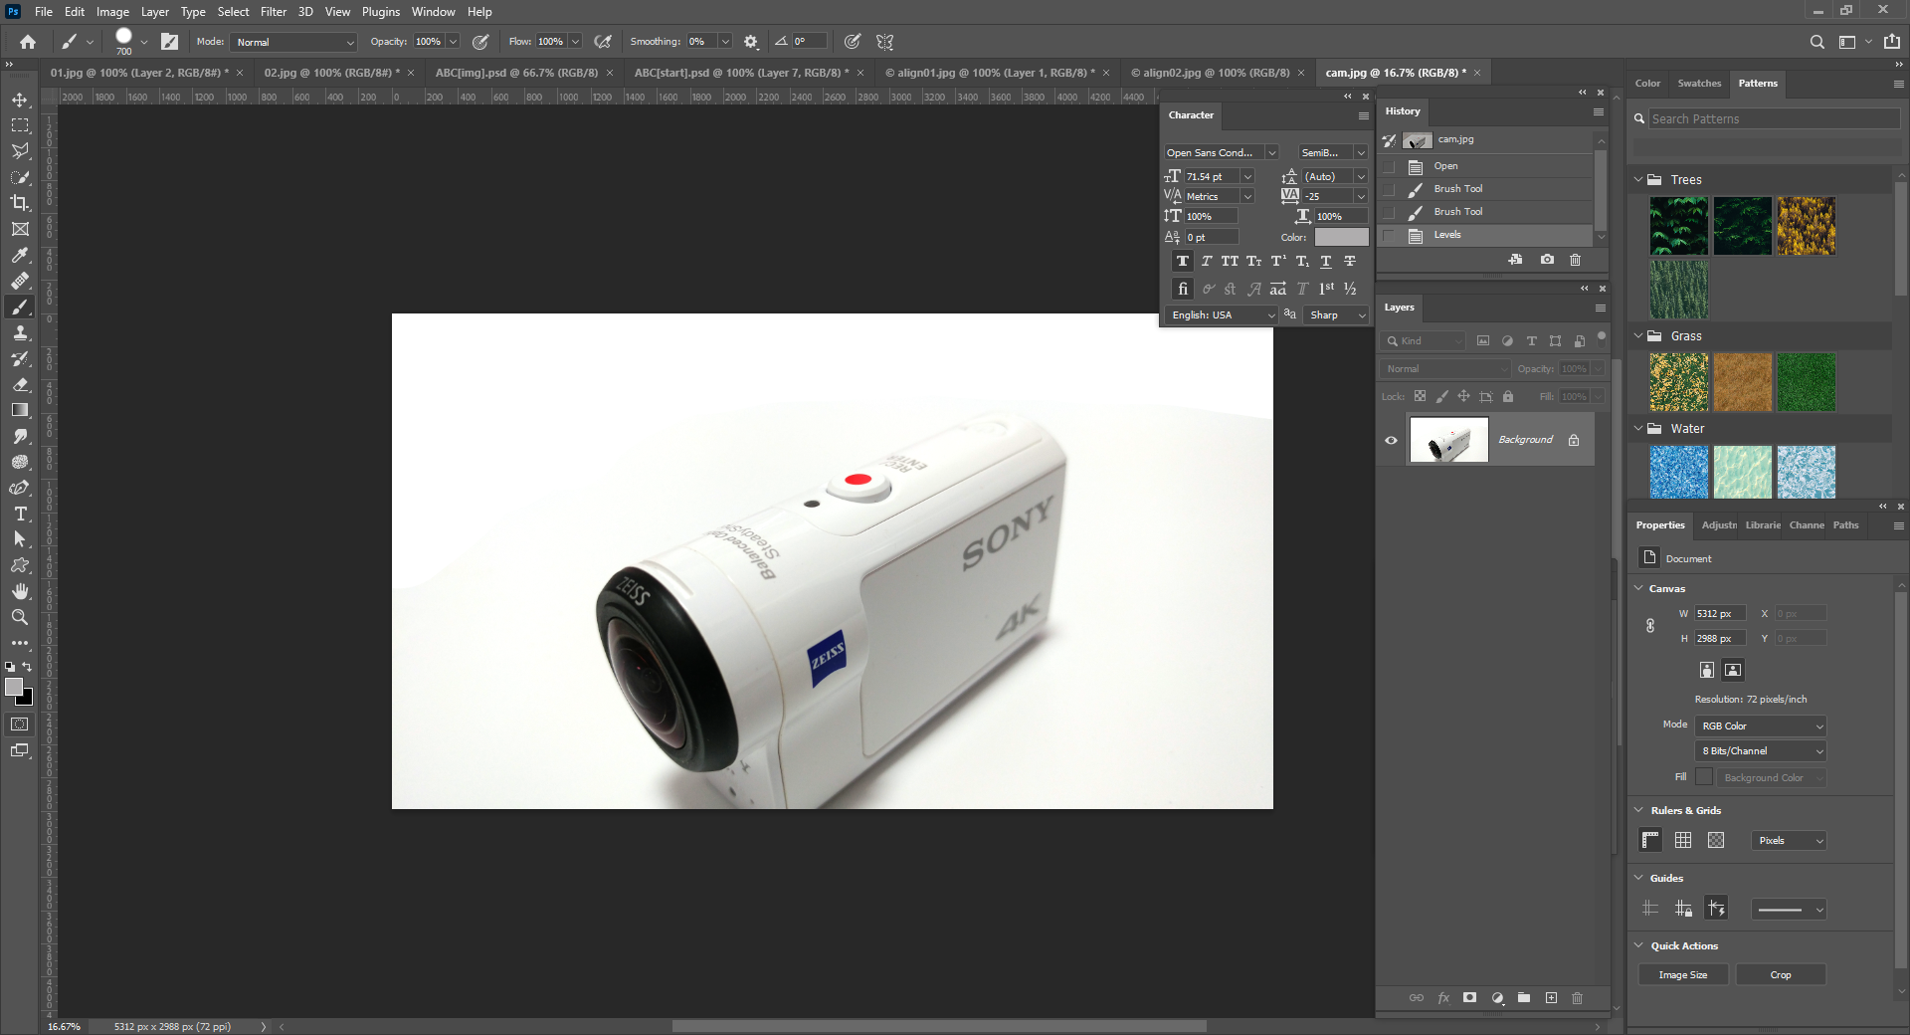
Task: Create new snapshot camera icon in History
Action: (x=1547, y=260)
